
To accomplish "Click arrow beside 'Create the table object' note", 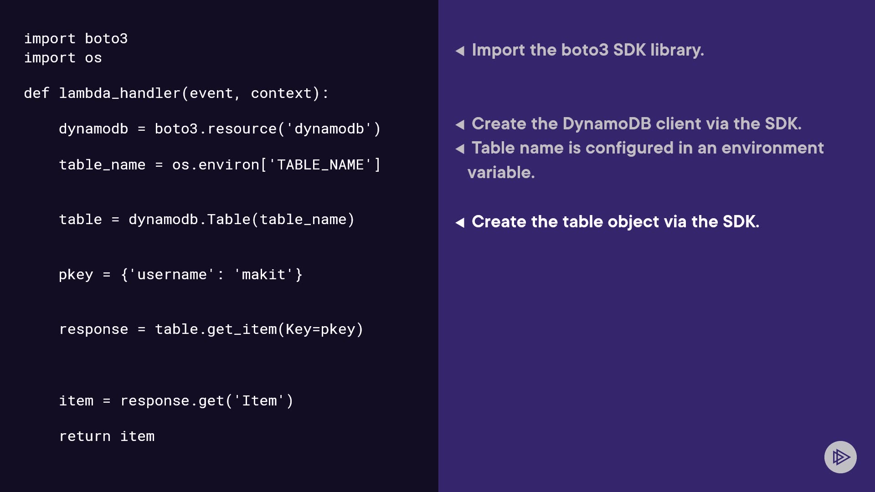I will tap(460, 222).
